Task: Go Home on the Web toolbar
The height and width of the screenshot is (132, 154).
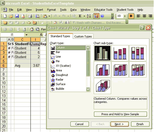Action: coord(32,29)
